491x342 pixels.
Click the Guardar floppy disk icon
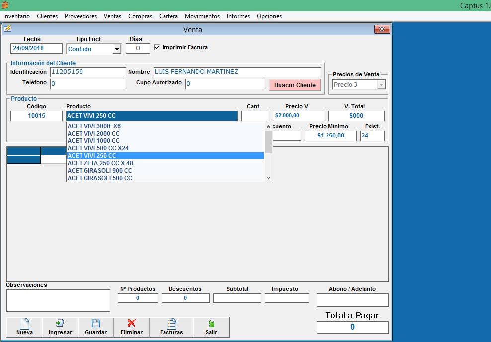pos(96,324)
